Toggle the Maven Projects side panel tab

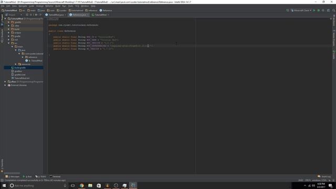[x=334, y=38]
